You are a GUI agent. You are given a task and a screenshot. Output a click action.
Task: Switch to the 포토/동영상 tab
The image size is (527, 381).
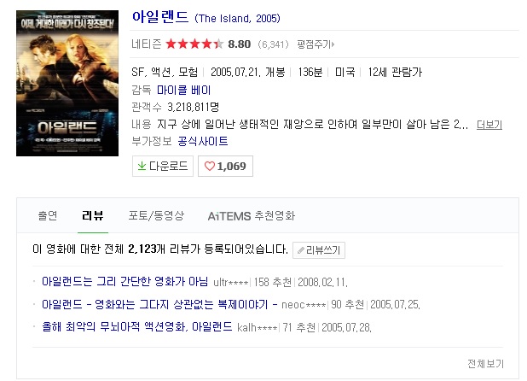pyautogui.click(x=156, y=215)
